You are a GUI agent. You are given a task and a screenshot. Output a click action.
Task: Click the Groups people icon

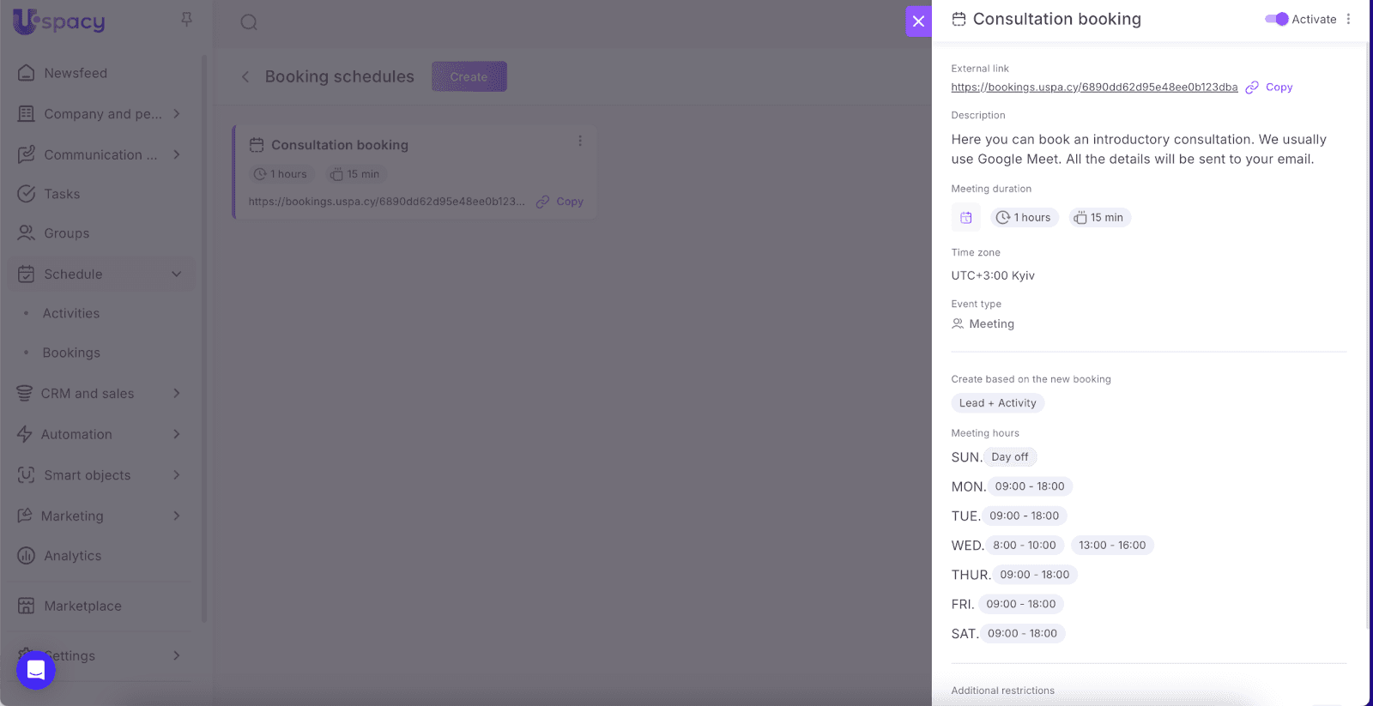(x=27, y=233)
